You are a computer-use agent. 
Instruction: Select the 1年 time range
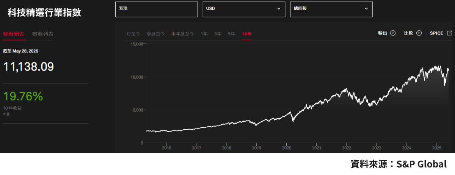[x=204, y=34]
